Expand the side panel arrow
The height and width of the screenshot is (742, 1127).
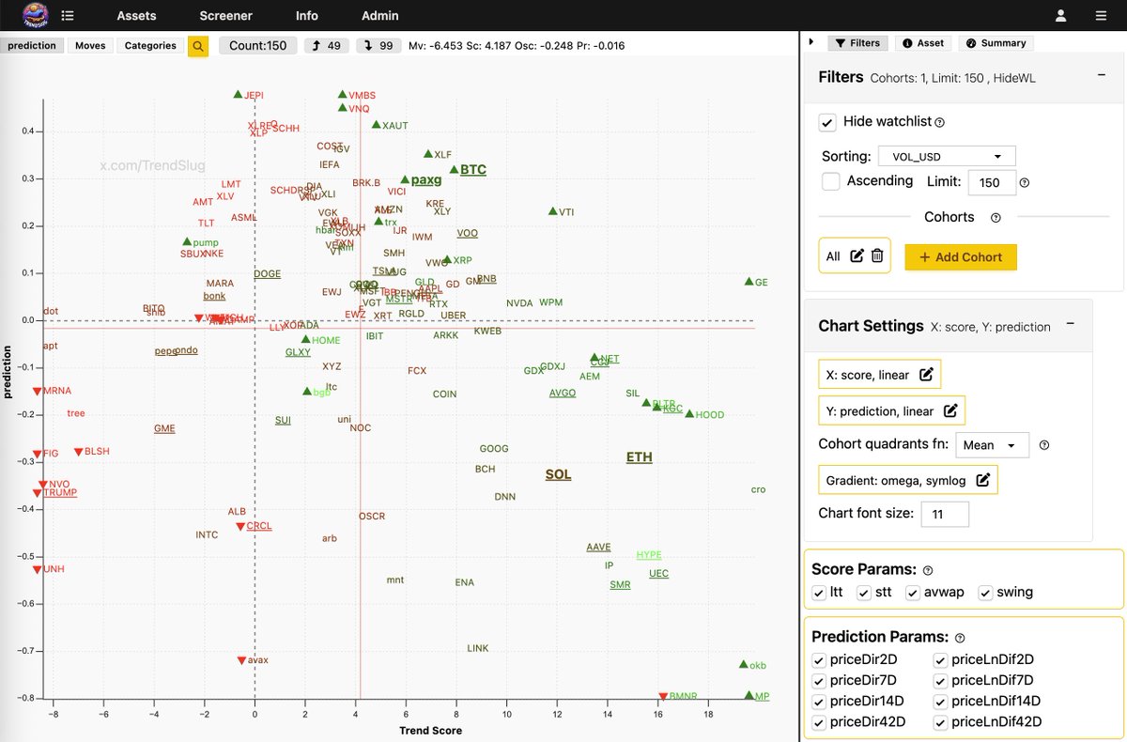pos(811,42)
